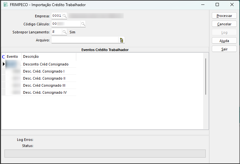
Task: Click the current row indicator arrow
Action: point(4,64)
